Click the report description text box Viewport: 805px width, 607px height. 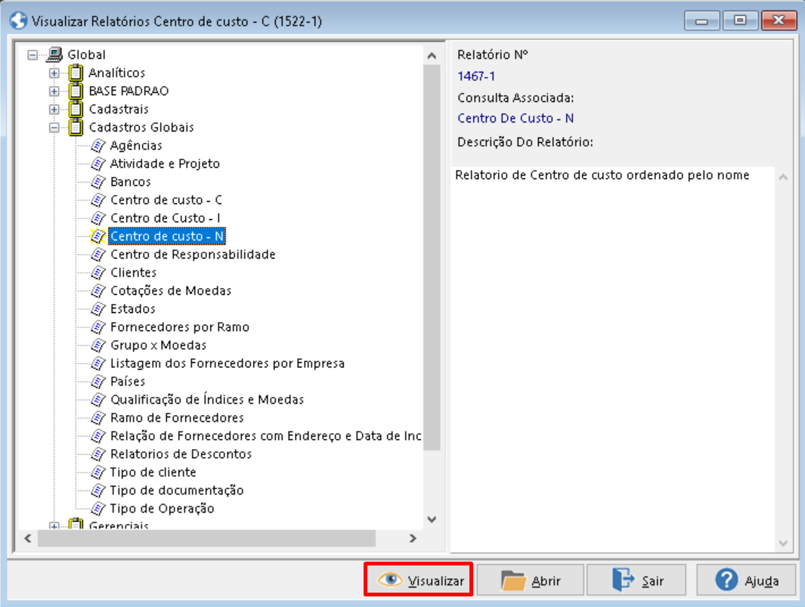click(x=613, y=359)
